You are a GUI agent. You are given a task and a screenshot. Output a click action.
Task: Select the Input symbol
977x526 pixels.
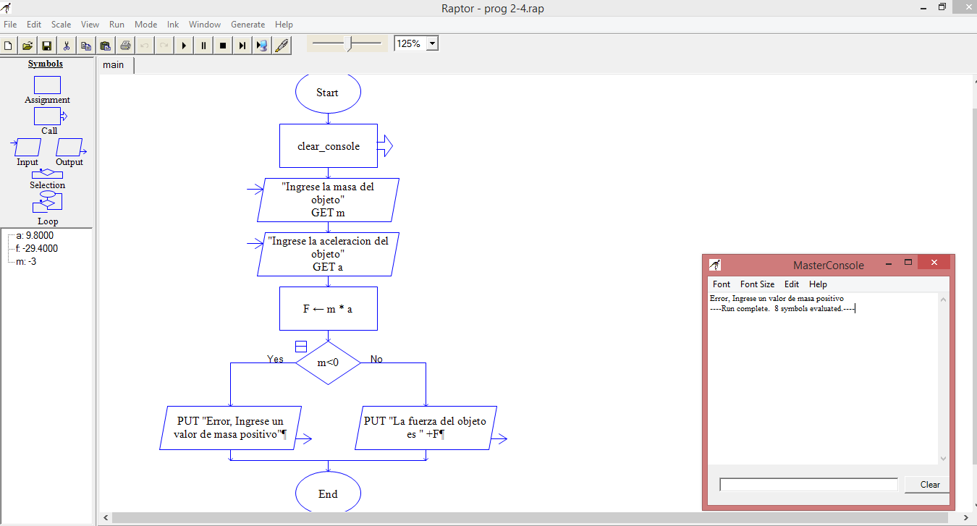26,148
